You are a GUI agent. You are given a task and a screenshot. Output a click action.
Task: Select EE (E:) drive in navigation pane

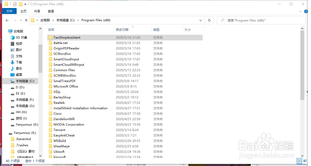click(21, 93)
